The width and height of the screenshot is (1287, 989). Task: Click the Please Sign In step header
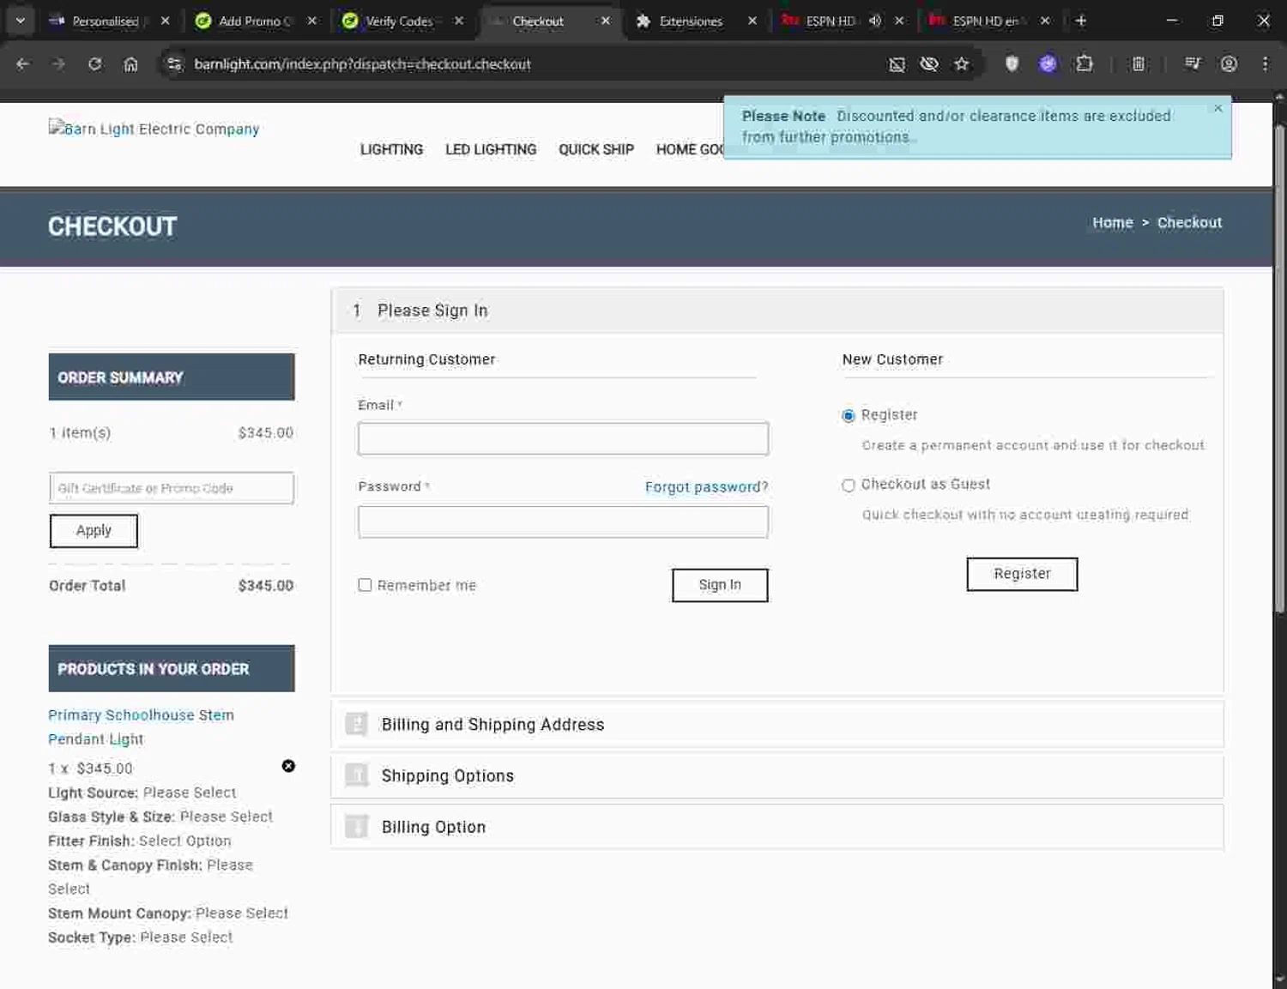pos(776,311)
